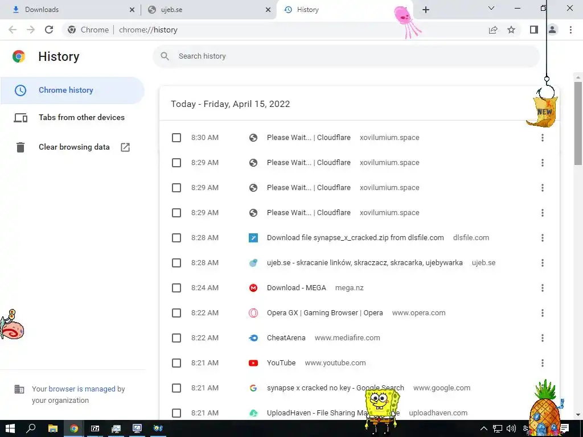Click the Google favicon in the history list
583x437 pixels.
pos(253,388)
